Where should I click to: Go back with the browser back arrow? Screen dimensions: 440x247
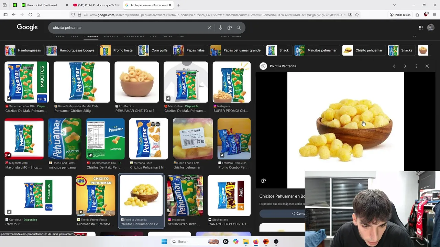point(14,15)
